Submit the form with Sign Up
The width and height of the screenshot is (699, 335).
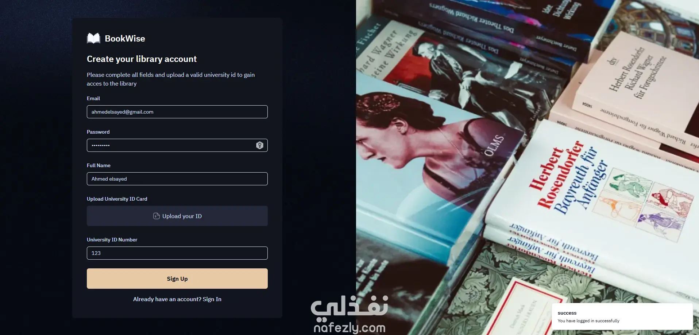point(177,279)
